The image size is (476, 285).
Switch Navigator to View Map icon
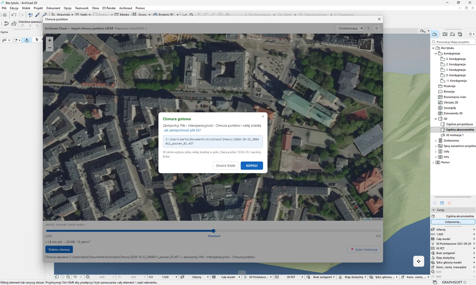(x=445, y=34)
